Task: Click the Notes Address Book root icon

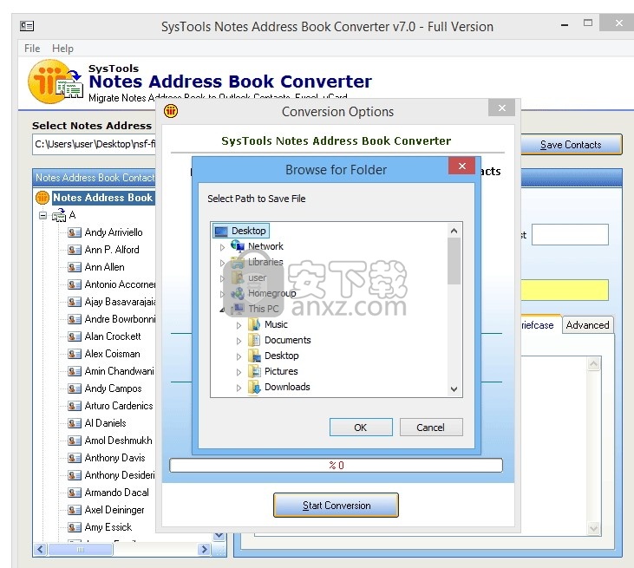Action: [42, 198]
